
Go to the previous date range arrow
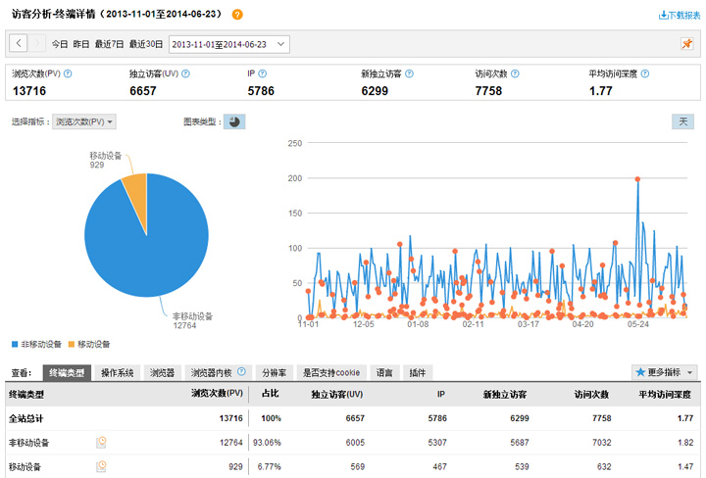point(19,44)
